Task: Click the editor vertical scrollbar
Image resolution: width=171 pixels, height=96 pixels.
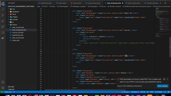Action: pos(170,47)
